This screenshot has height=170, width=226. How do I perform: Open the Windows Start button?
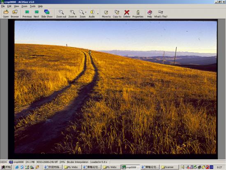pos(6,167)
